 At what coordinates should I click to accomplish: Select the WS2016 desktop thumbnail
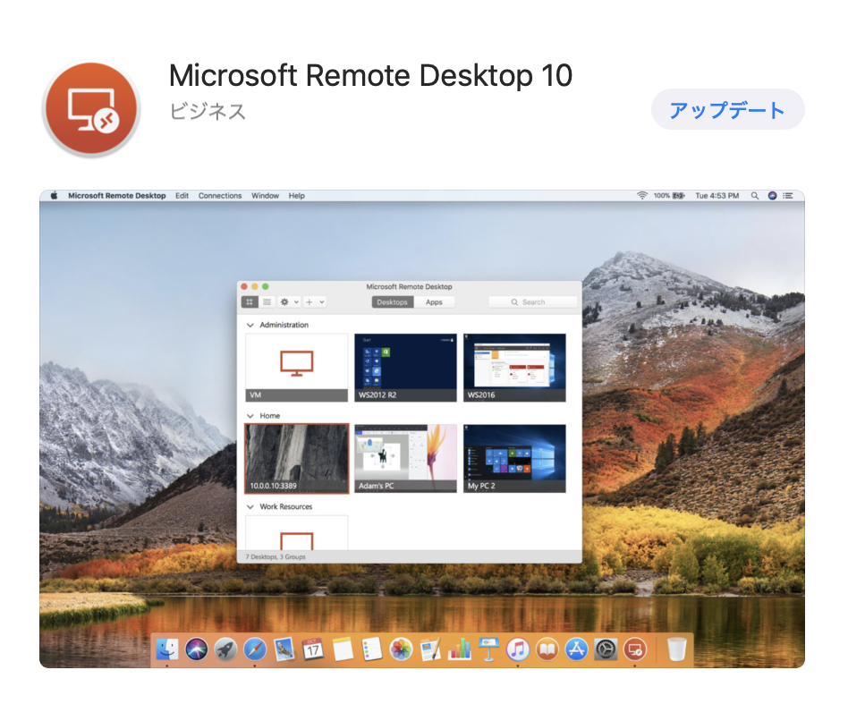point(515,368)
